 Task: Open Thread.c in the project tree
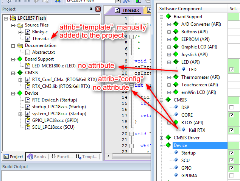pos(41,39)
